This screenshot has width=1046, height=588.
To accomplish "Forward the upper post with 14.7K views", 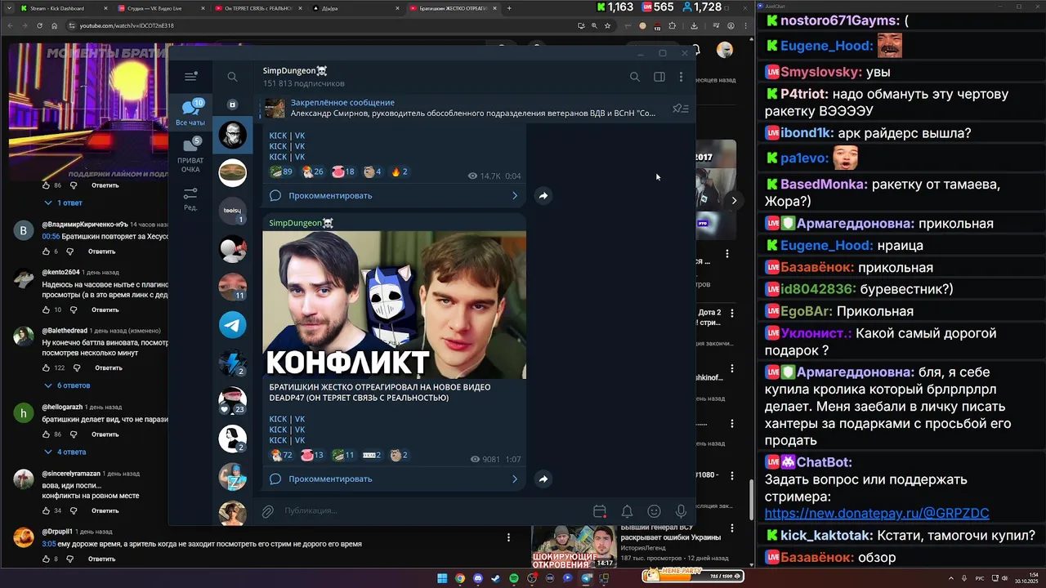I will pos(543,195).
